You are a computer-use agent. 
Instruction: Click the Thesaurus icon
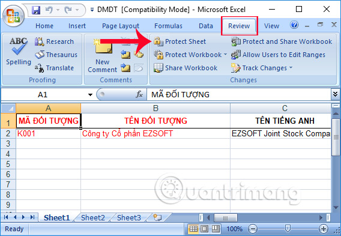[40, 55]
